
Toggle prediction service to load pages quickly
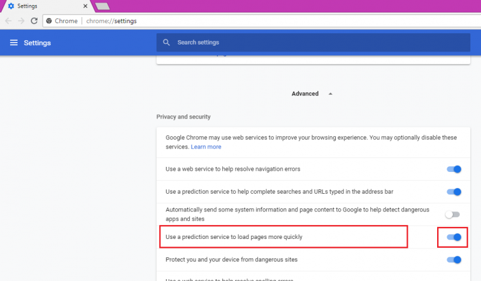[453, 237]
